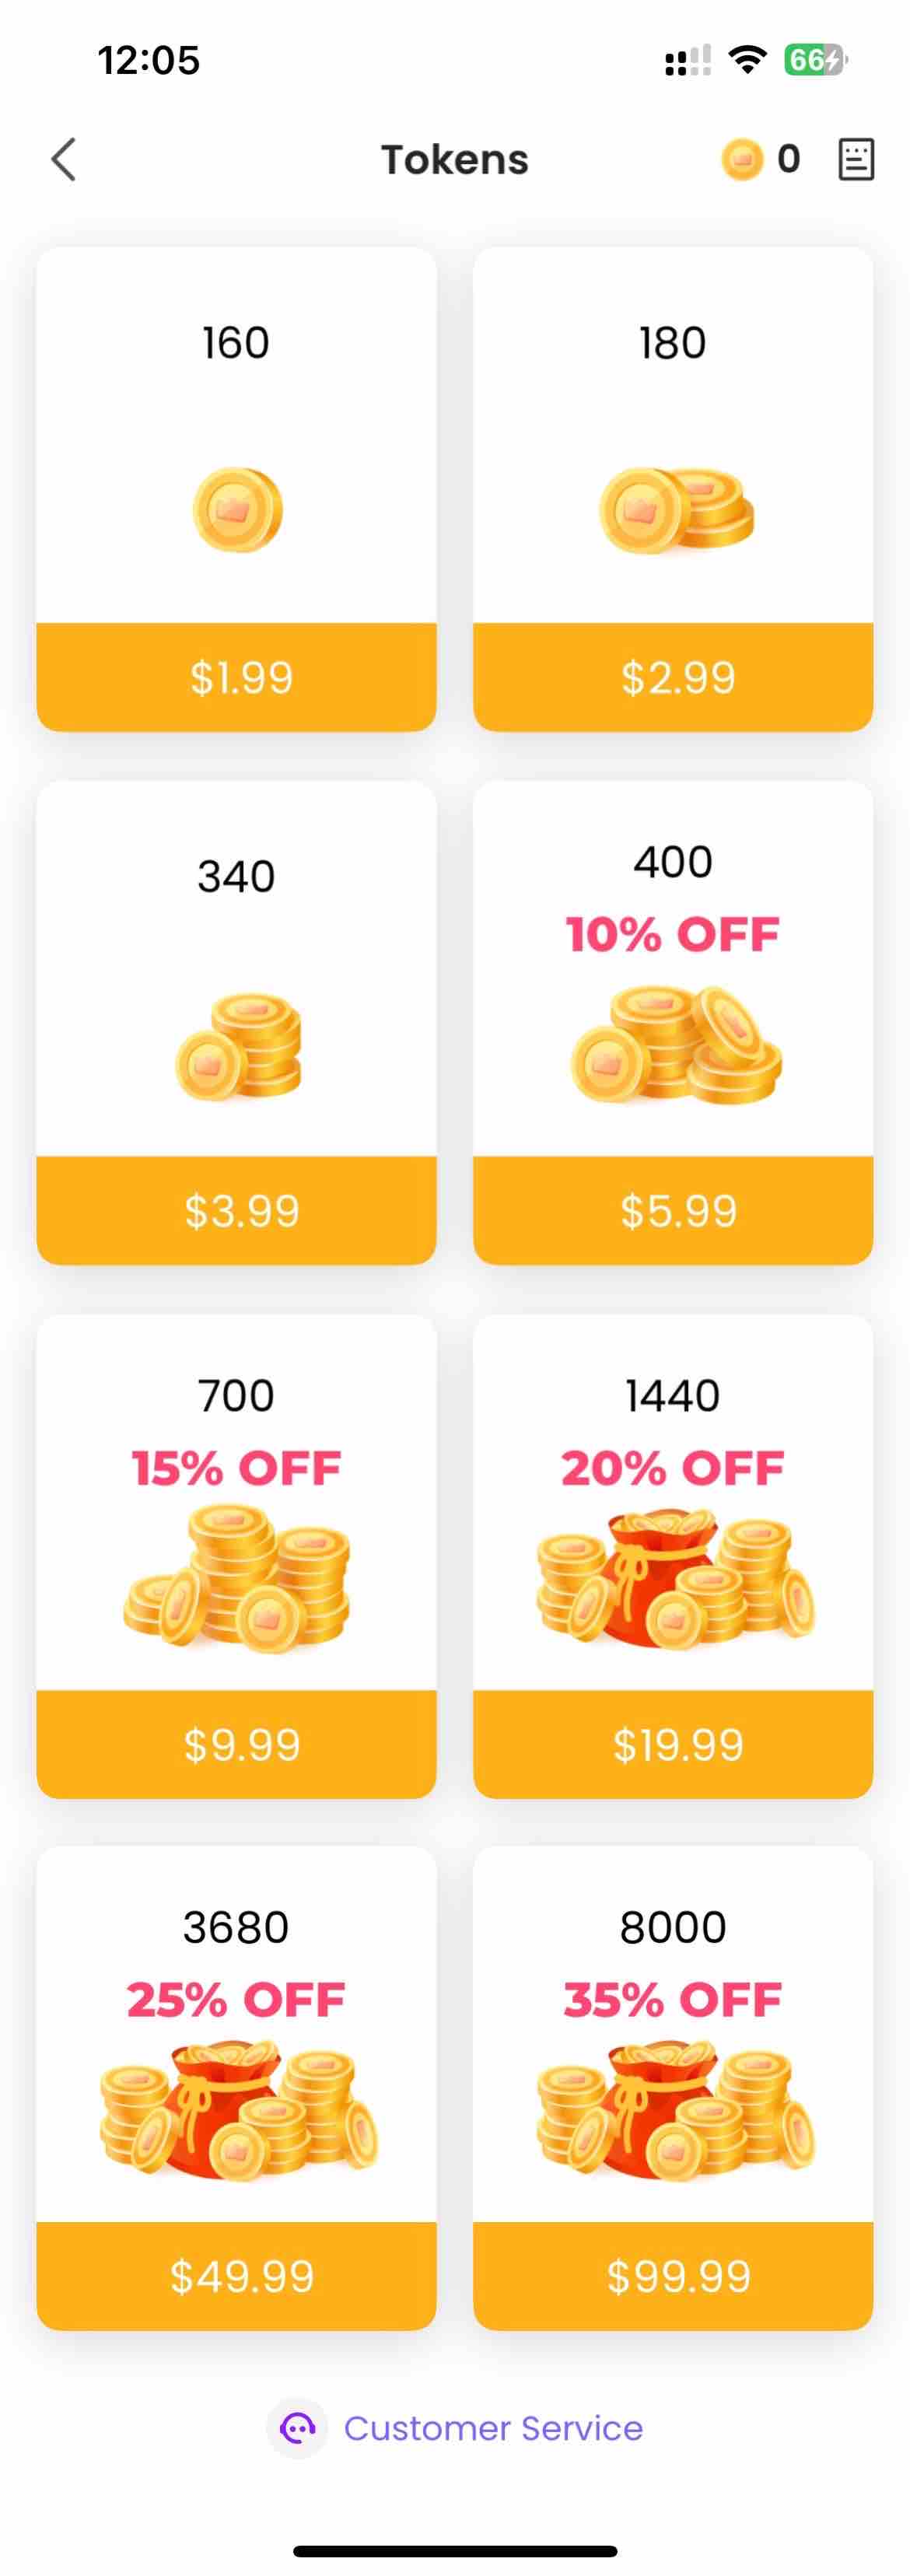Choose the $99.99 token bundle
Screen dimensions: 910x2576
[673, 2276]
